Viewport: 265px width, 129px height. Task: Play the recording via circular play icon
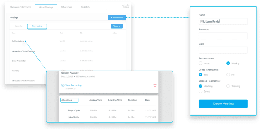click(x=63, y=85)
